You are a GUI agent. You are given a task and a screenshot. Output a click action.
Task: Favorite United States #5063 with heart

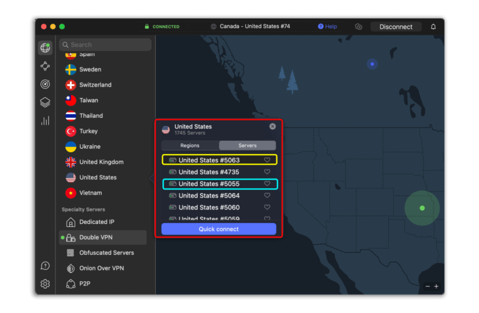267,160
